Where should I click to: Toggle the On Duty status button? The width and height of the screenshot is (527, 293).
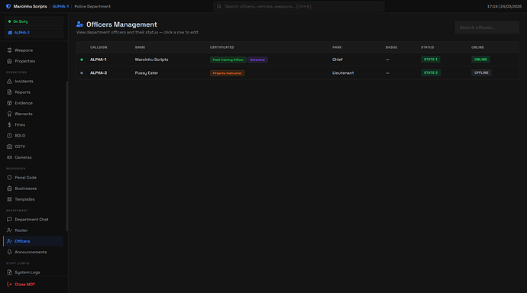[34, 21]
